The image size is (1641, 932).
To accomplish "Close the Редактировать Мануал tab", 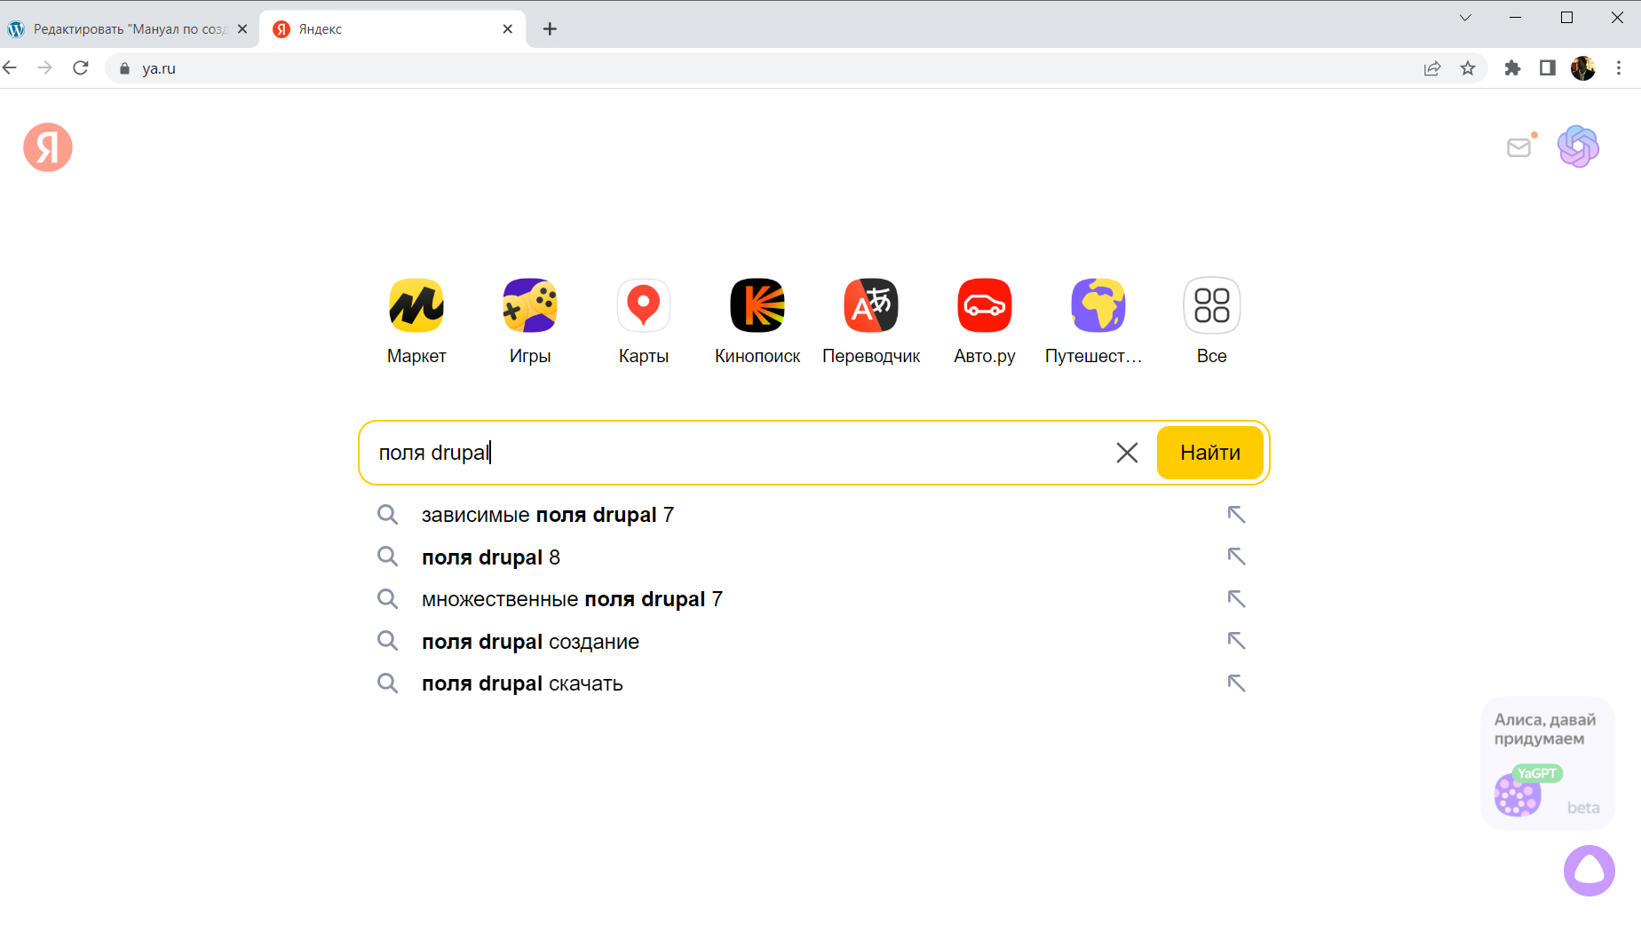I will 242,29.
